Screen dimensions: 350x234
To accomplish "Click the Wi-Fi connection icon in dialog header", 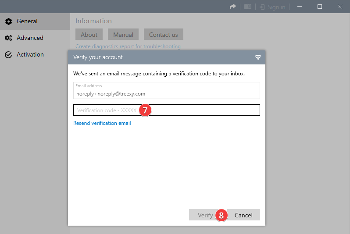I will (258, 57).
